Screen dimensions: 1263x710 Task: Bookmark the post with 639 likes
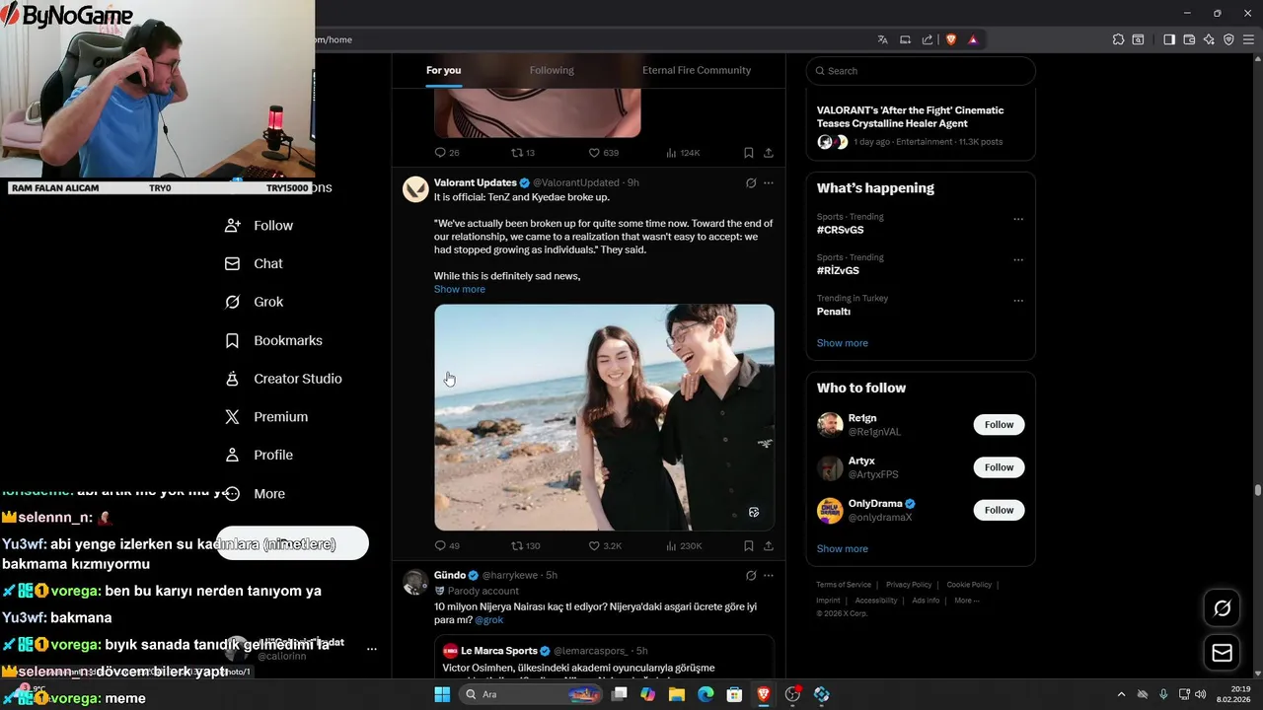click(749, 153)
